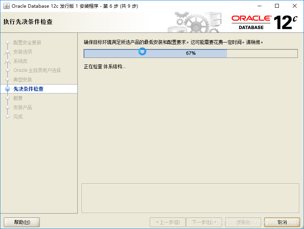Viewport: 304px width, 229px height.
Task: Click the step marker beside 完成
Action: click(8, 117)
